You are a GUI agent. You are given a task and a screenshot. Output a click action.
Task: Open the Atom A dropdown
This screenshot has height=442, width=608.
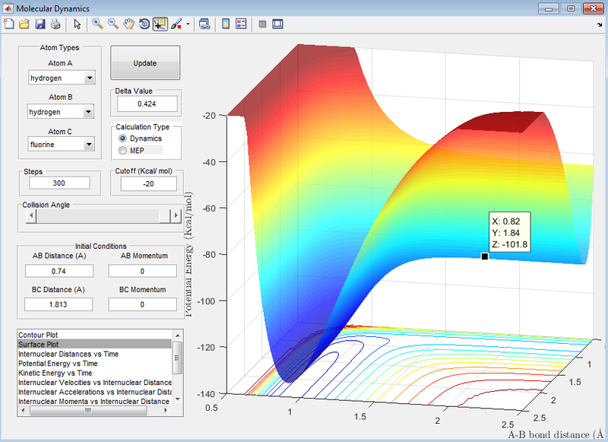pyautogui.click(x=90, y=78)
